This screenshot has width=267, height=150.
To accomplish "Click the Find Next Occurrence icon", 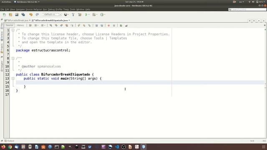I will click(x=61, y=25).
